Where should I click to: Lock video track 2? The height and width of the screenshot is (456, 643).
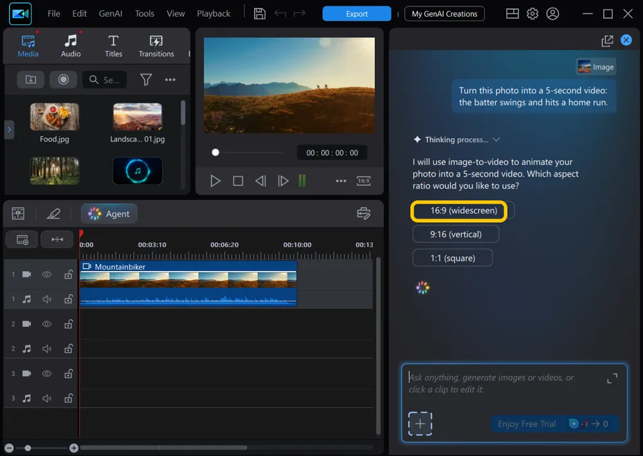[x=69, y=324]
